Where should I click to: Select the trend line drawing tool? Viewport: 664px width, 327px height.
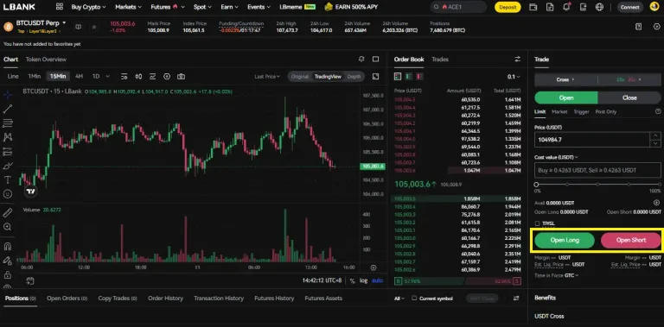tap(7, 109)
